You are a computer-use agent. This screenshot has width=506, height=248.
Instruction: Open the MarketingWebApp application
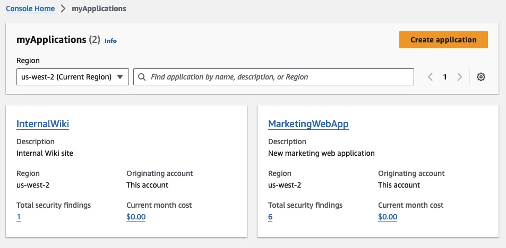(x=308, y=124)
